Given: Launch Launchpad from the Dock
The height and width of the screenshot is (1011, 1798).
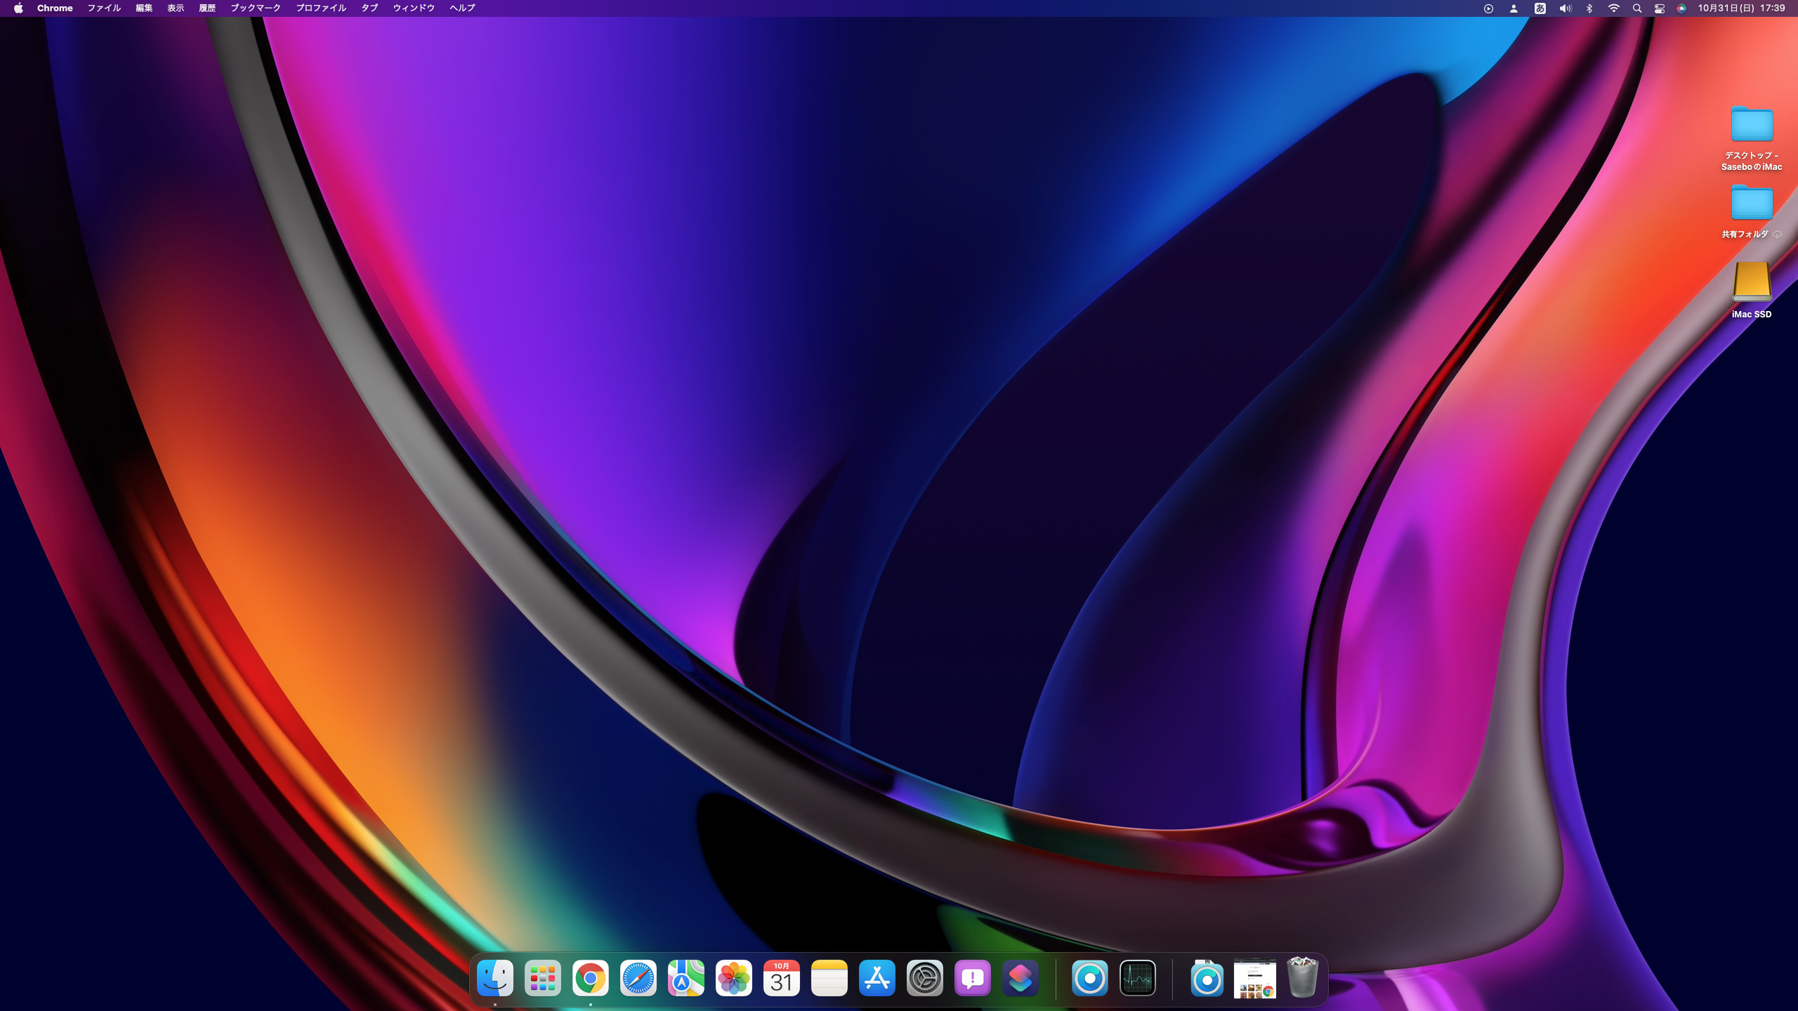Looking at the screenshot, I should point(543,978).
